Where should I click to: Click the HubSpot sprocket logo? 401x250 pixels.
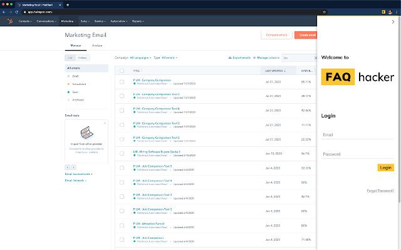[10, 21]
